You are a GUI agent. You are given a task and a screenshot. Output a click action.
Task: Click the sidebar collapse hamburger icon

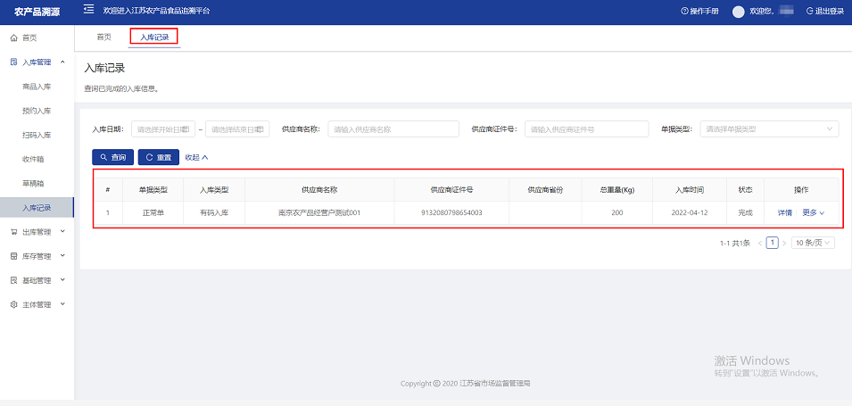[88, 10]
